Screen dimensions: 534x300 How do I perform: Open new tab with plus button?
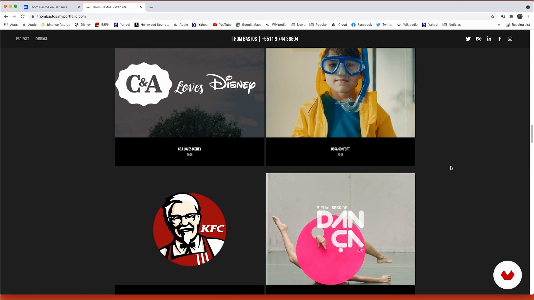point(151,7)
